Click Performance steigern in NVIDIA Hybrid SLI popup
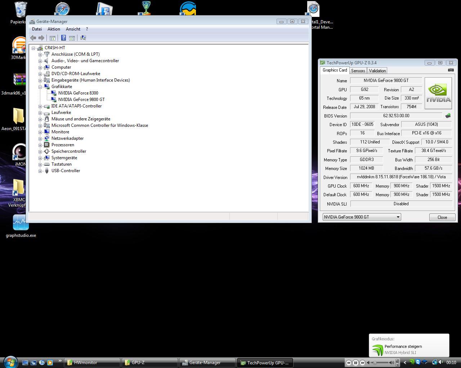 pos(403,346)
